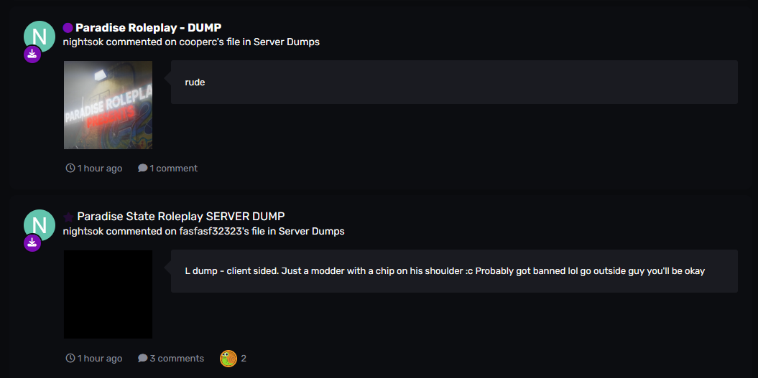Click the purple unread dot beside Paradise Roleplay - DUMP
758x378 pixels.
point(68,28)
